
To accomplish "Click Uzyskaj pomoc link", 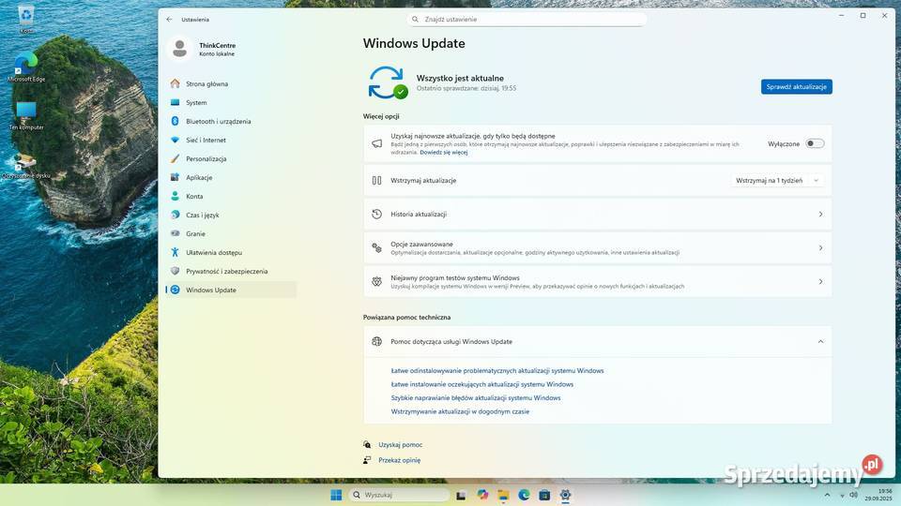I will pos(400,445).
